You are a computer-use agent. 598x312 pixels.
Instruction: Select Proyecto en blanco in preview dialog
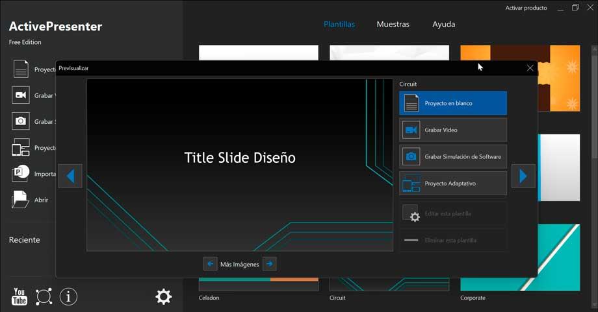tap(453, 103)
